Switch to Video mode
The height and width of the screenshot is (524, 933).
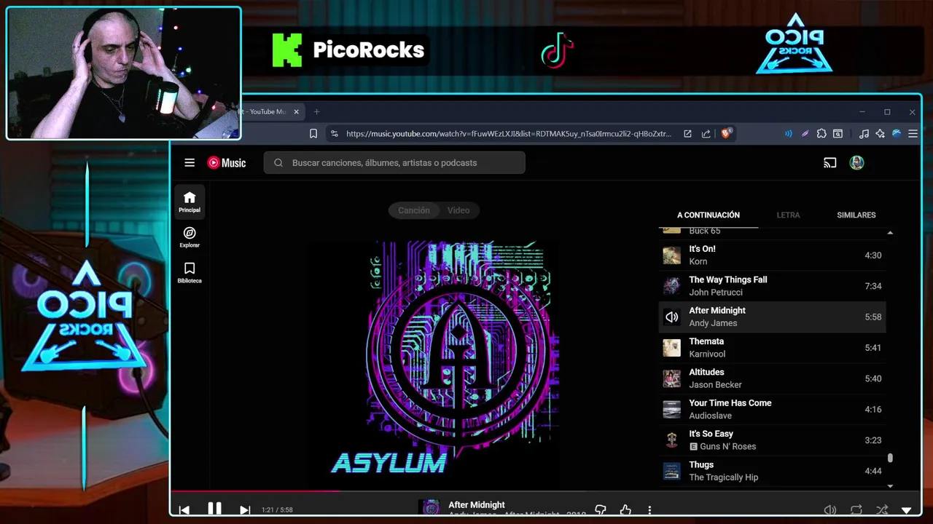click(x=458, y=210)
